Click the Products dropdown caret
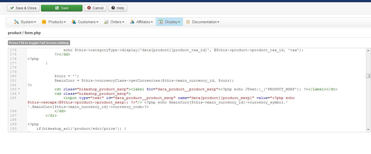Image resolution: width=371 pixels, height=154 pixels. click(65, 22)
